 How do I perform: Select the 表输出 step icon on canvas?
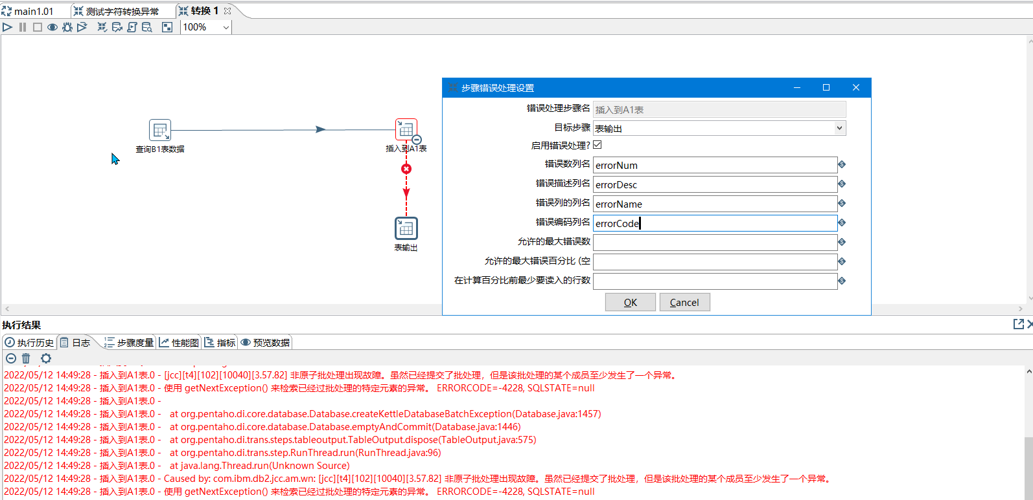pos(406,228)
